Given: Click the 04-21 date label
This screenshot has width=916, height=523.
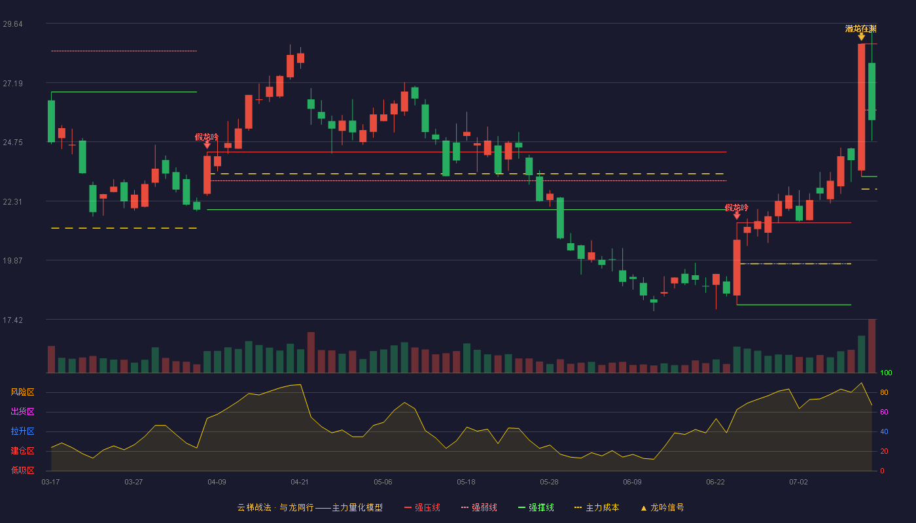Looking at the screenshot, I should (300, 482).
